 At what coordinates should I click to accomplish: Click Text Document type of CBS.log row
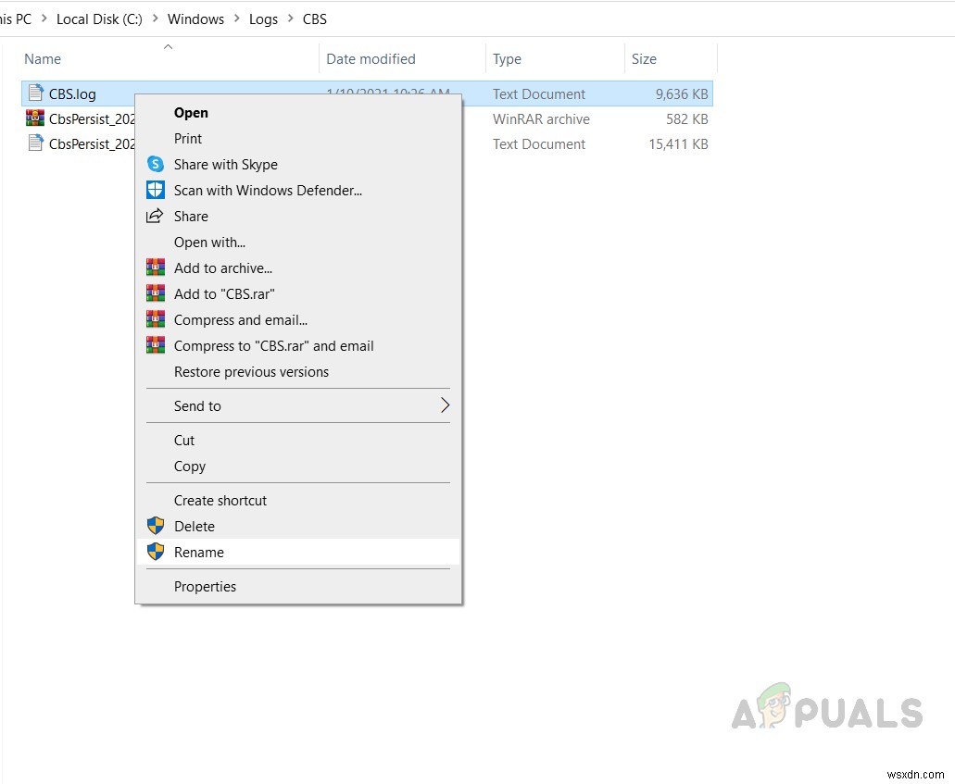click(x=538, y=94)
